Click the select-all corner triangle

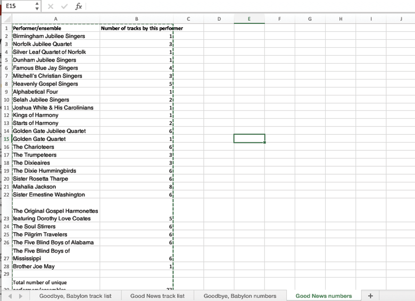[6, 19]
